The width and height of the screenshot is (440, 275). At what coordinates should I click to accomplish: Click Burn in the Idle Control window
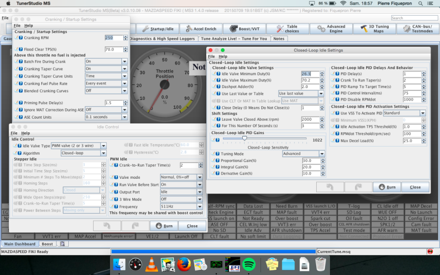[x=164, y=226]
